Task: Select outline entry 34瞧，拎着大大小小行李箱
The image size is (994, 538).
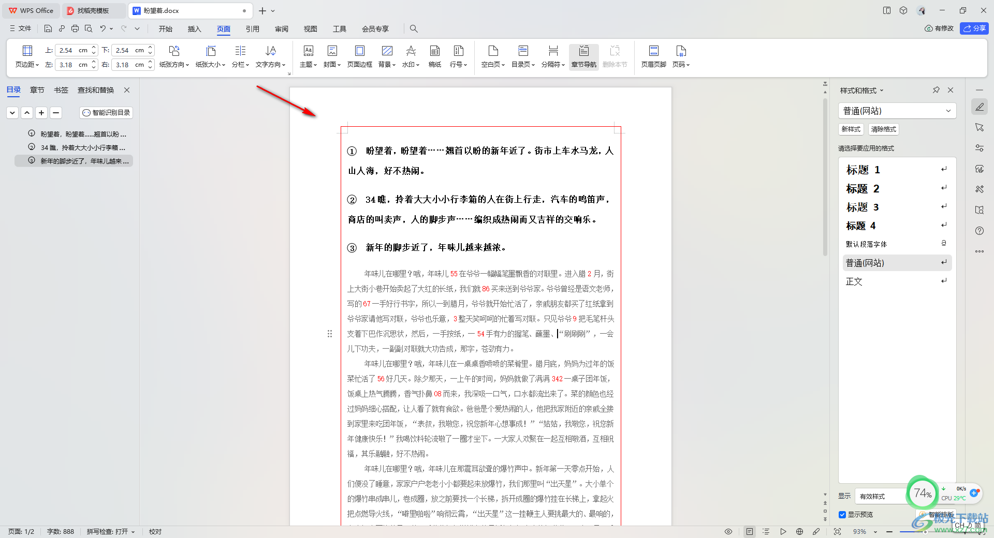Action: (83, 147)
